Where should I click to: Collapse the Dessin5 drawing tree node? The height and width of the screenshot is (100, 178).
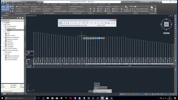(2, 22)
